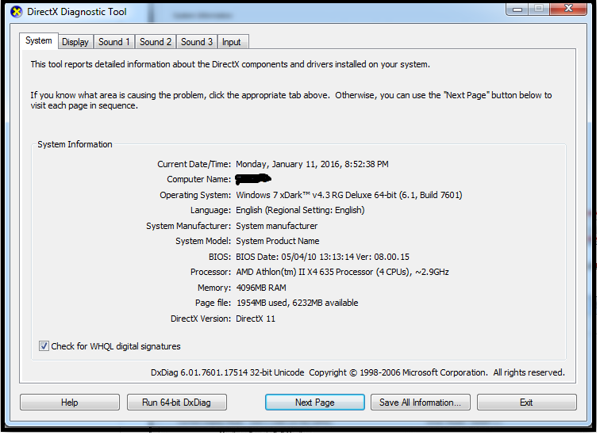This screenshot has height=435, width=600.
Task: Open the Sound 3 tab
Action: pos(197,42)
